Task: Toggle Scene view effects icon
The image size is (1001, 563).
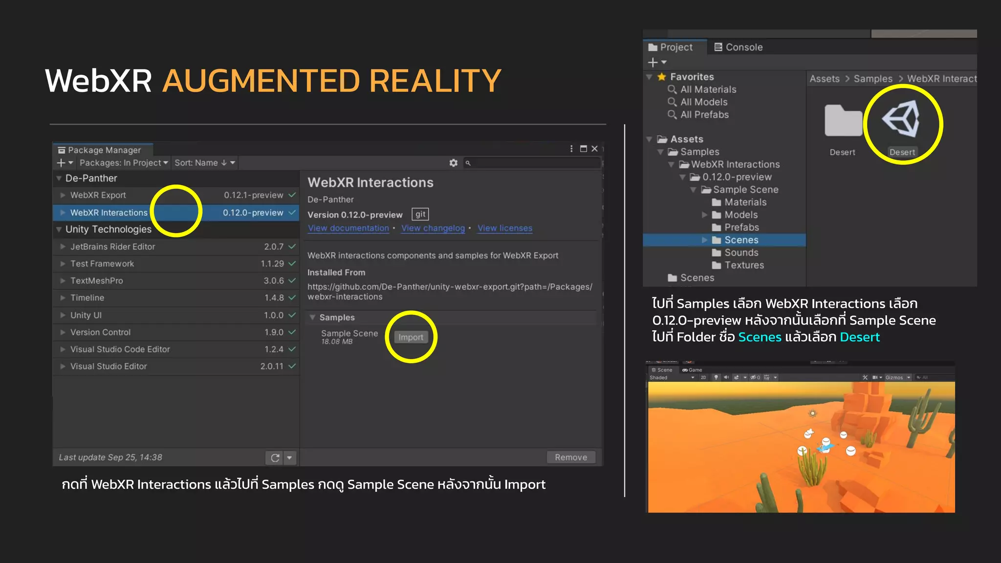Action: pyautogui.click(x=737, y=377)
